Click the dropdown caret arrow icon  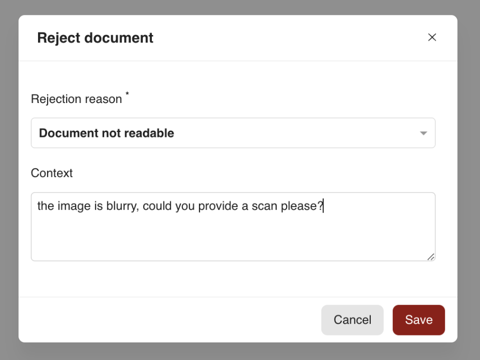point(423,133)
